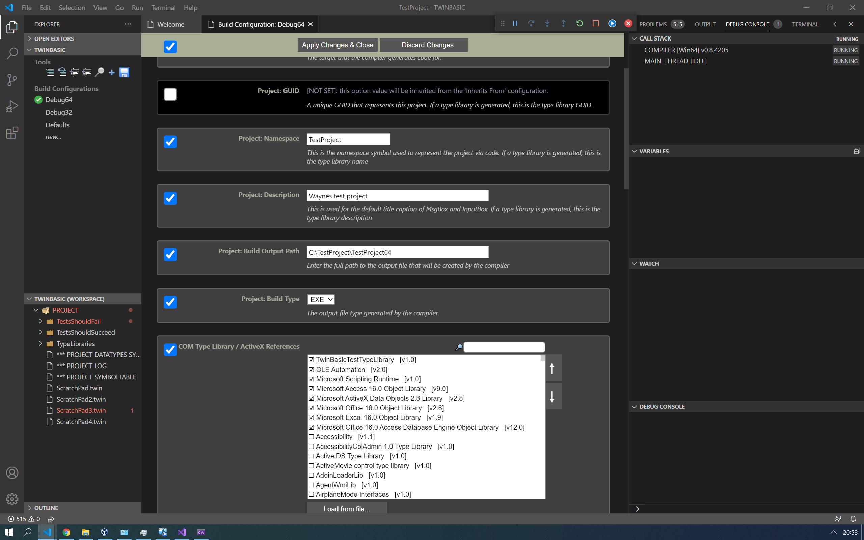Open the Run and Debug sidebar icon

[x=12, y=106]
